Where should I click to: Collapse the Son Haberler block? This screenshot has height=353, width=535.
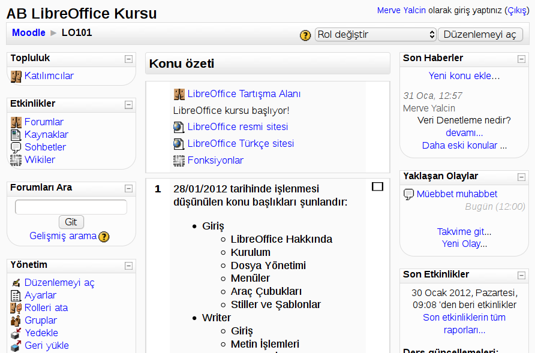pos(522,59)
